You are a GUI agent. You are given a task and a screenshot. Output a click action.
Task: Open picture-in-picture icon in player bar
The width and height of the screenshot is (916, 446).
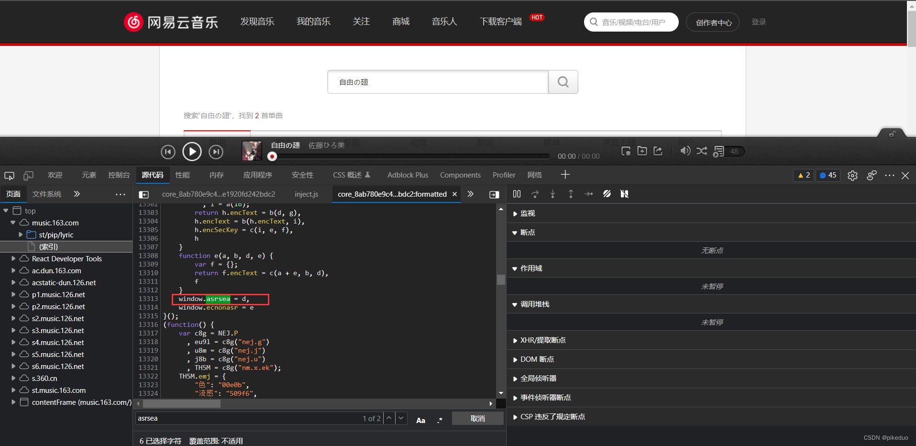[x=626, y=151]
